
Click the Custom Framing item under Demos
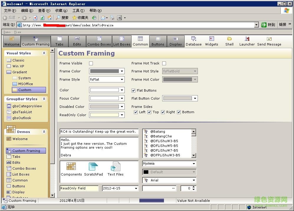(26, 151)
